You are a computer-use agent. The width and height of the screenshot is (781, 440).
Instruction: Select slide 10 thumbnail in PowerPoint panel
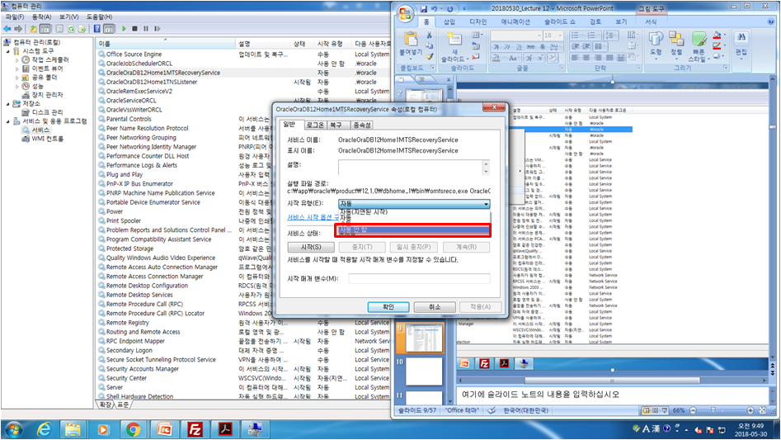(423, 371)
